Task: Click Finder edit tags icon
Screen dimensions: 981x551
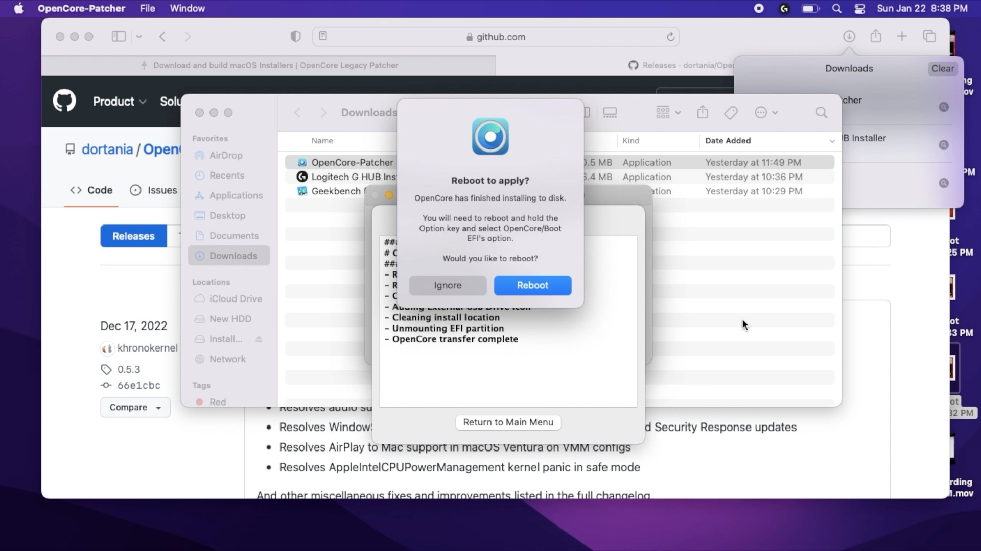Action: click(731, 113)
